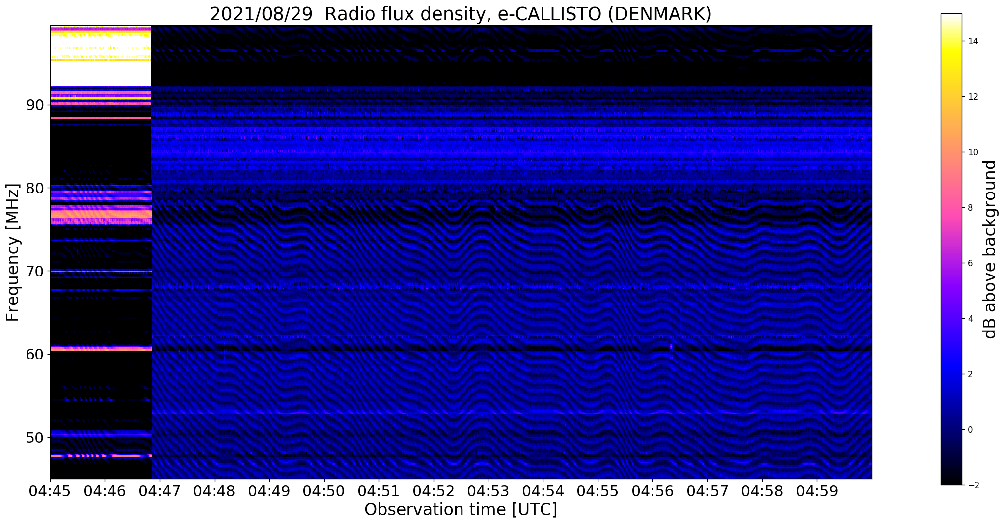Click the date '2021/08/29' in the title

coord(261,14)
